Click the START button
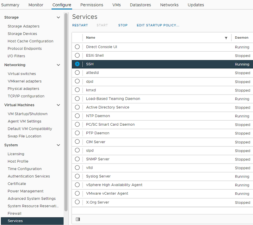Image resolution: width=253 pixels, height=225 pixels. point(102,25)
